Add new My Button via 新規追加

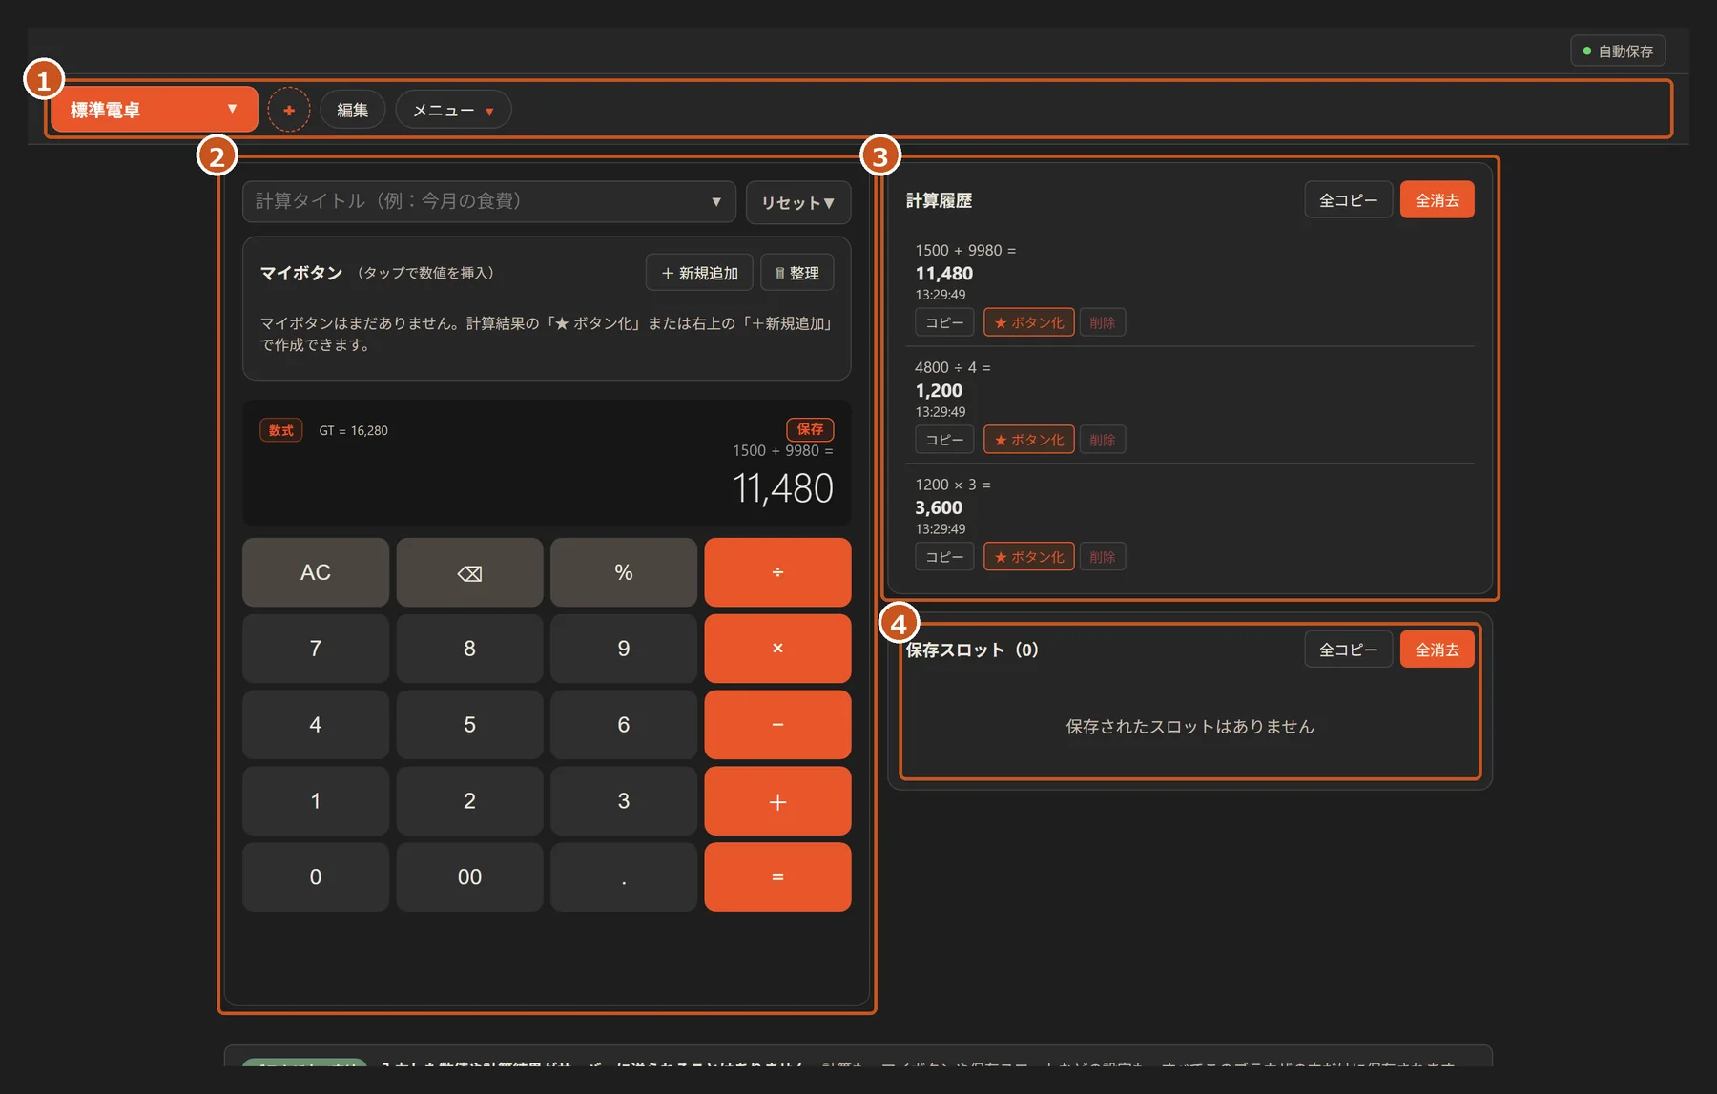click(x=699, y=273)
